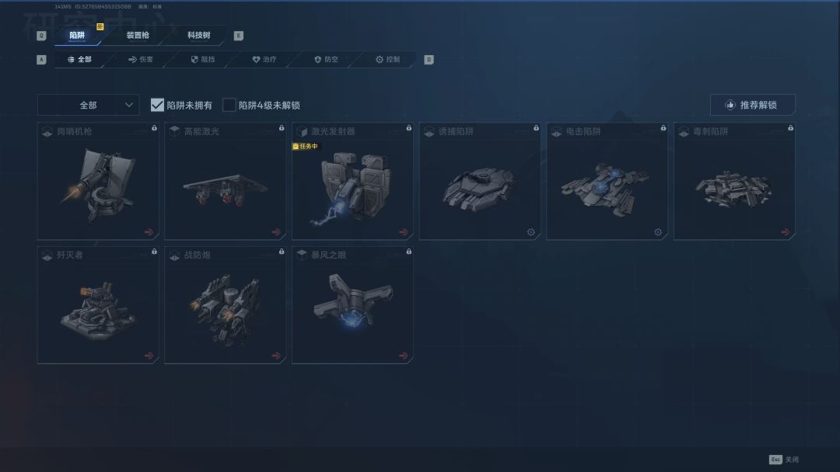The image size is (840, 472).
Task: Select the 伤害 category filter
Action: click(x=141, y=59)
